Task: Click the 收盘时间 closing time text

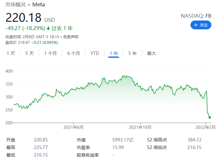Action: click(32, 37)
